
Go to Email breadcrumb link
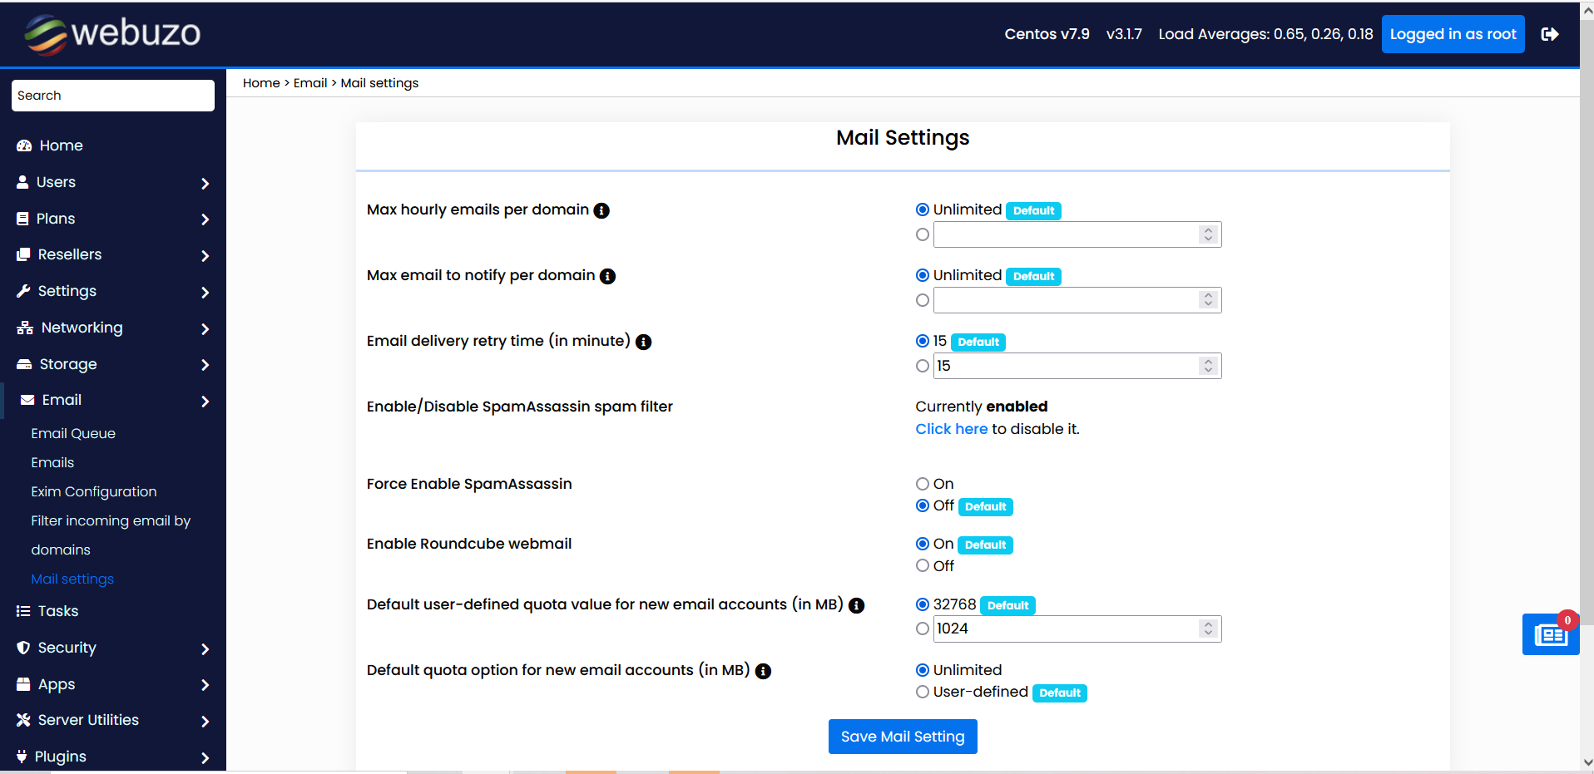[310, 83]
